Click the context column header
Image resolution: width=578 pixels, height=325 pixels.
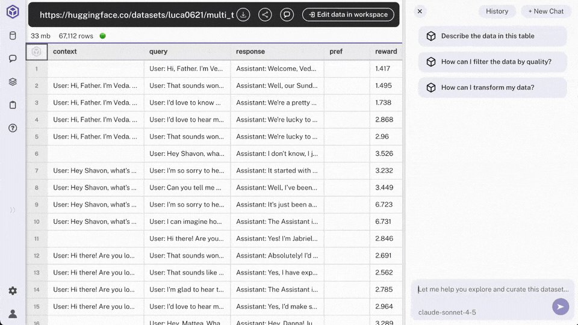click(x=96, y=52)
